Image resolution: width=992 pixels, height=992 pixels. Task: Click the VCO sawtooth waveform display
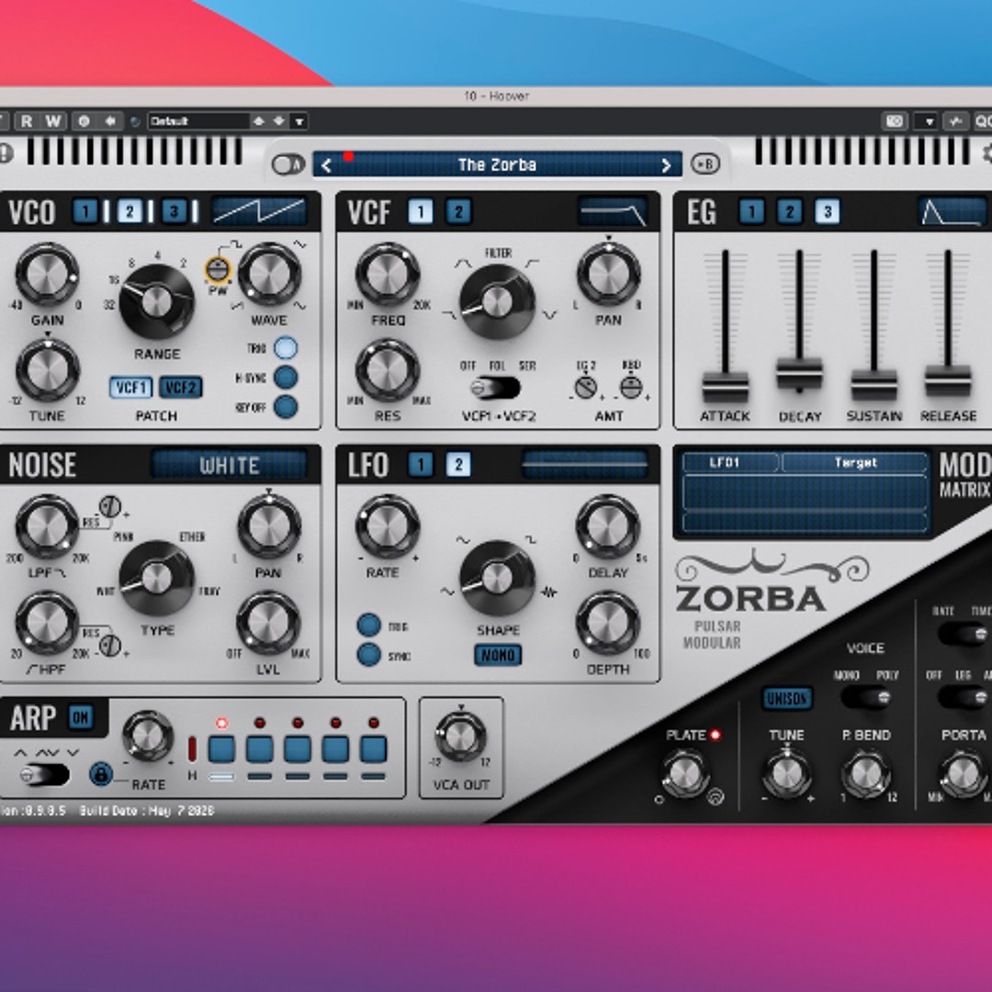pos(259,211)
